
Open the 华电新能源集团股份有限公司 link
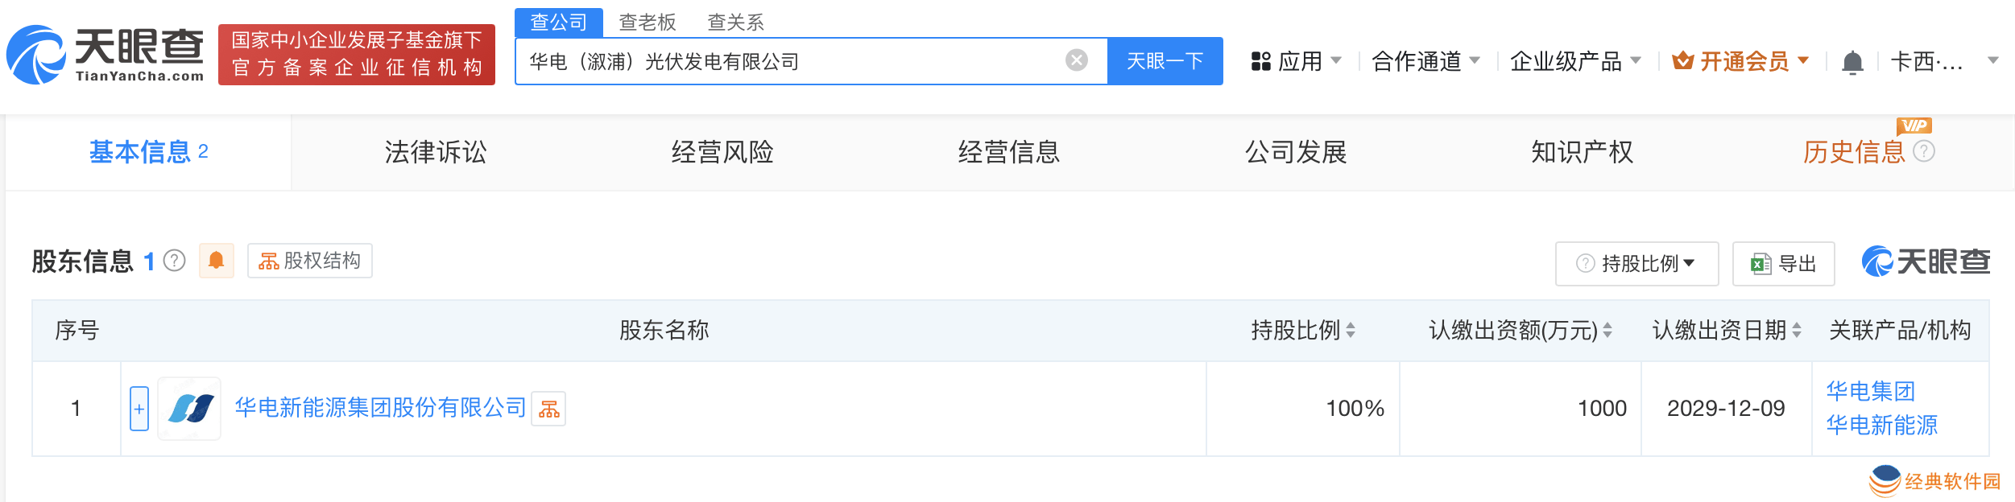[x=380, y=408]
